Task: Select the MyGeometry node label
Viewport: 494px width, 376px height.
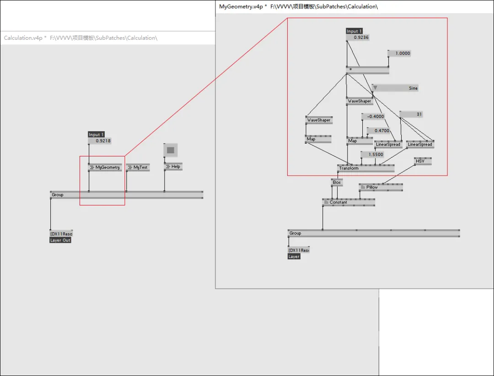Action: [108, 167]
